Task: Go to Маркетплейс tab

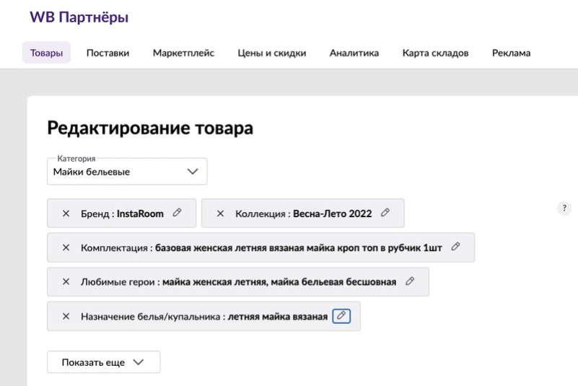Action: 183,53
